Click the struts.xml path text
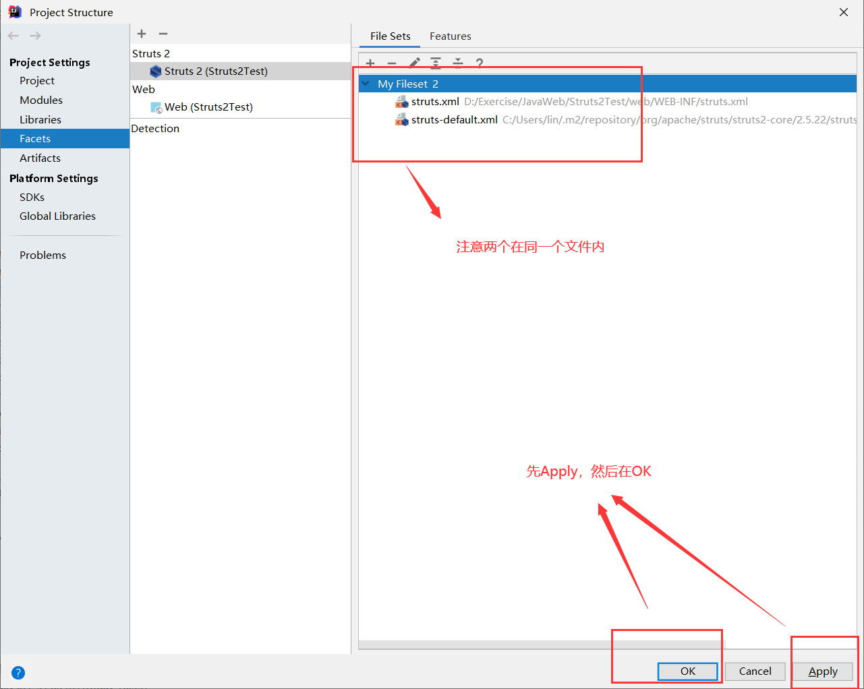 [x=606, y=102]
